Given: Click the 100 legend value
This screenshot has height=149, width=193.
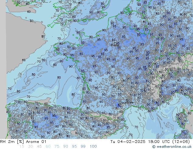Looking at the screenshot, I should [93, 147].
